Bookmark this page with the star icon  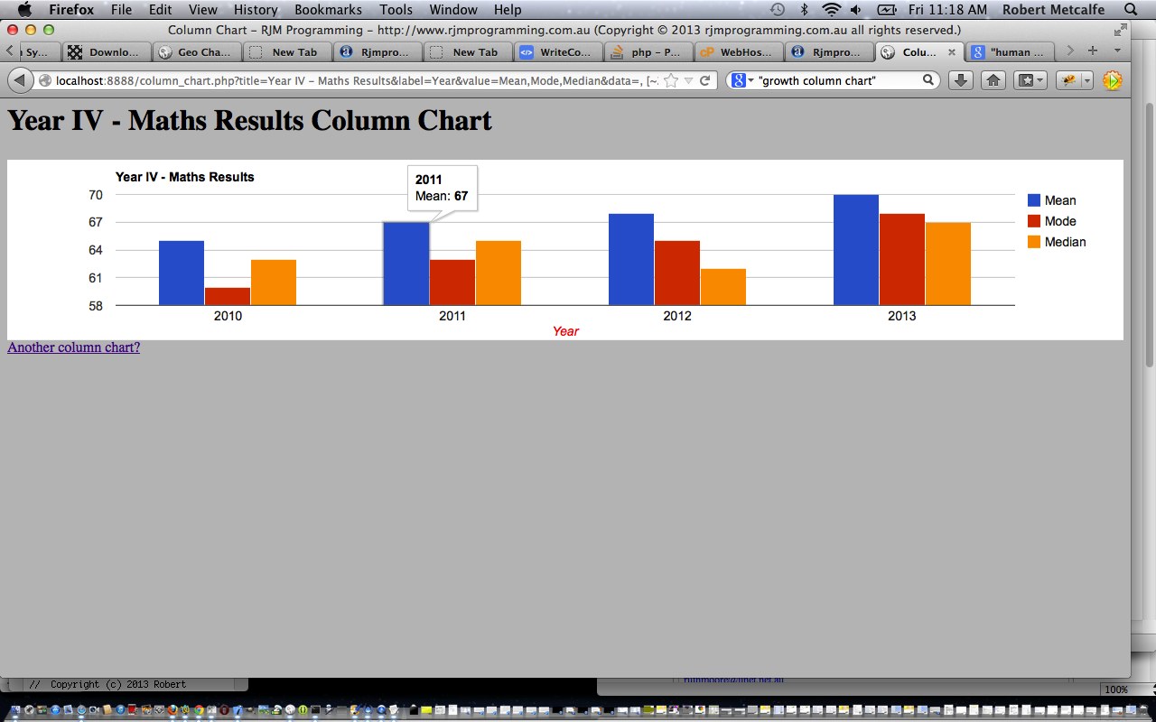pyautogui.click(x=671, y=81)
